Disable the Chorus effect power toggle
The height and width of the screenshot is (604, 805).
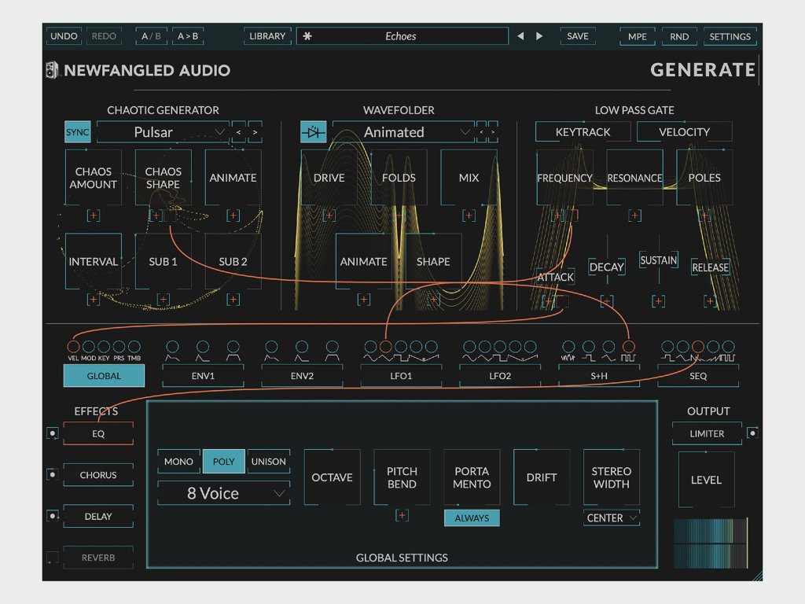tap(52, 475)
